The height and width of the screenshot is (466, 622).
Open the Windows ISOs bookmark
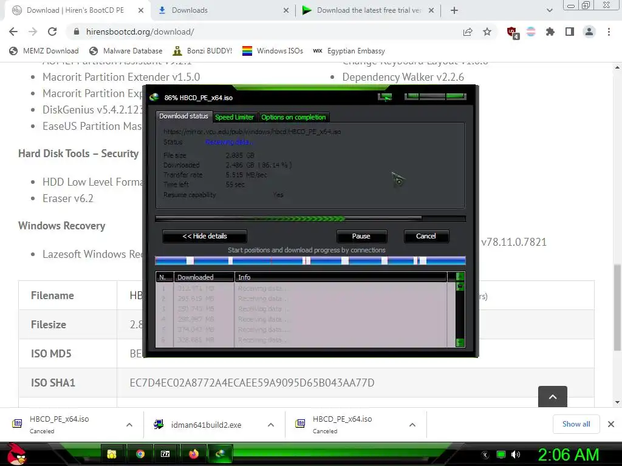(273, 51)
